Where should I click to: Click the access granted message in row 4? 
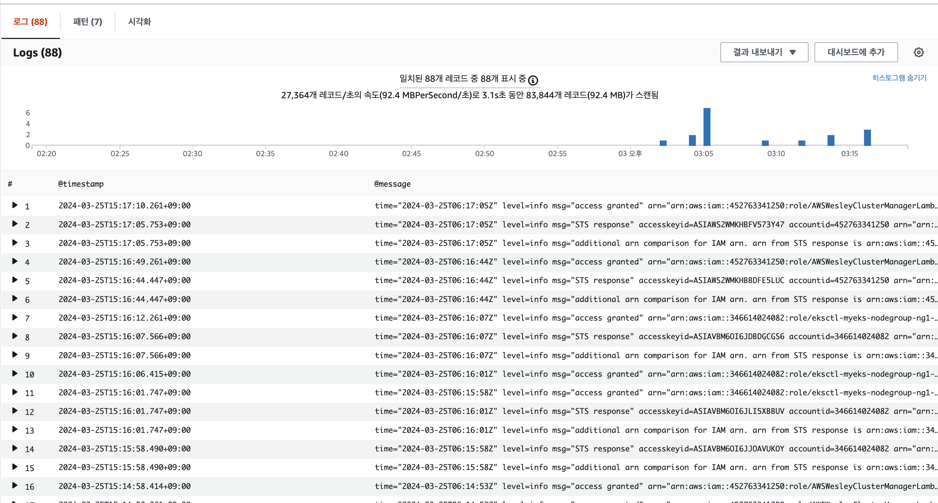pyautogui.click(x=607, y=262)
